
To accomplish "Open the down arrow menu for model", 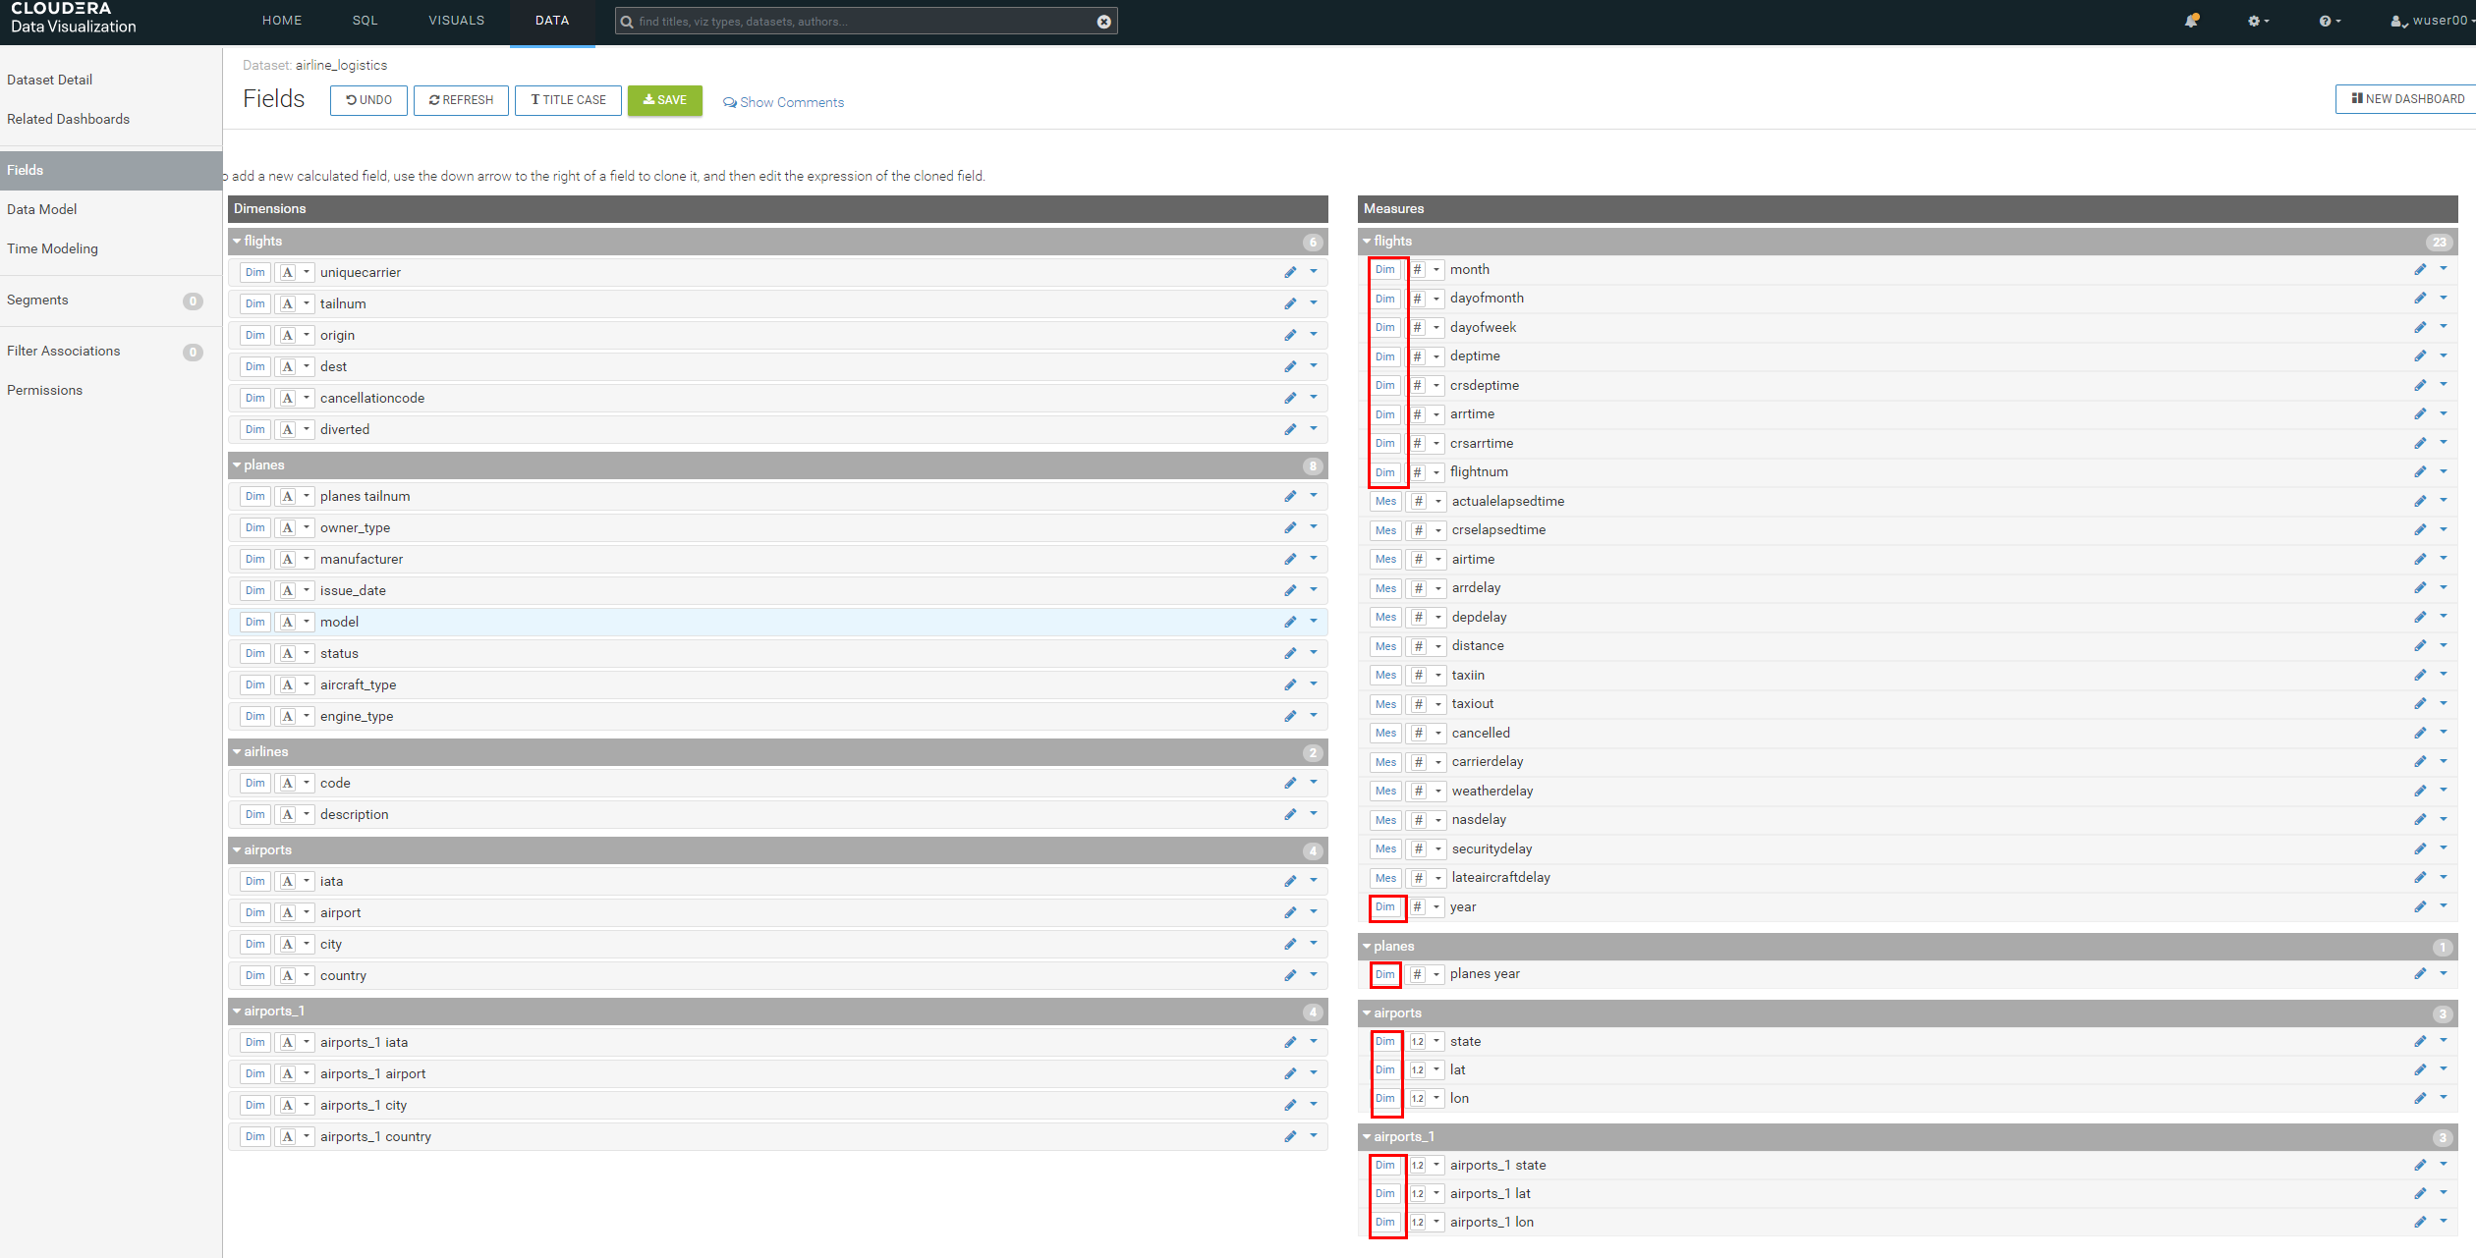I will coord(1314,621).
